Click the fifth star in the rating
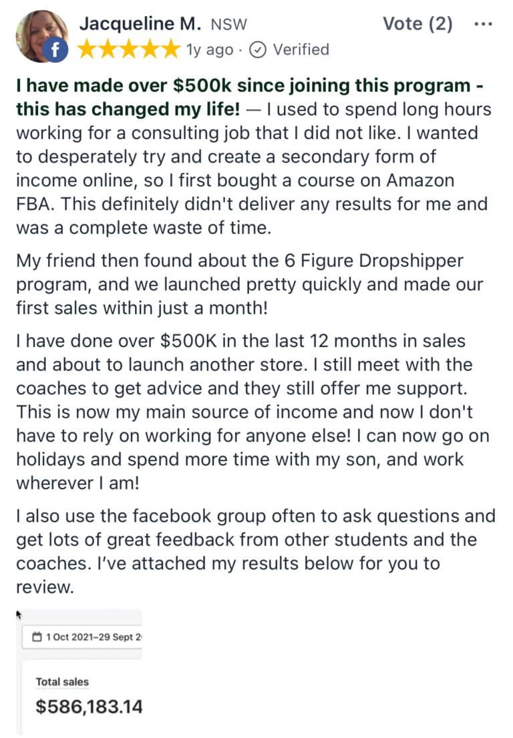This screenshot has width=513, height=738. point(170,49)
